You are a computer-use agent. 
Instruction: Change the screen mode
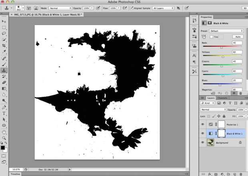coord(4,162)
